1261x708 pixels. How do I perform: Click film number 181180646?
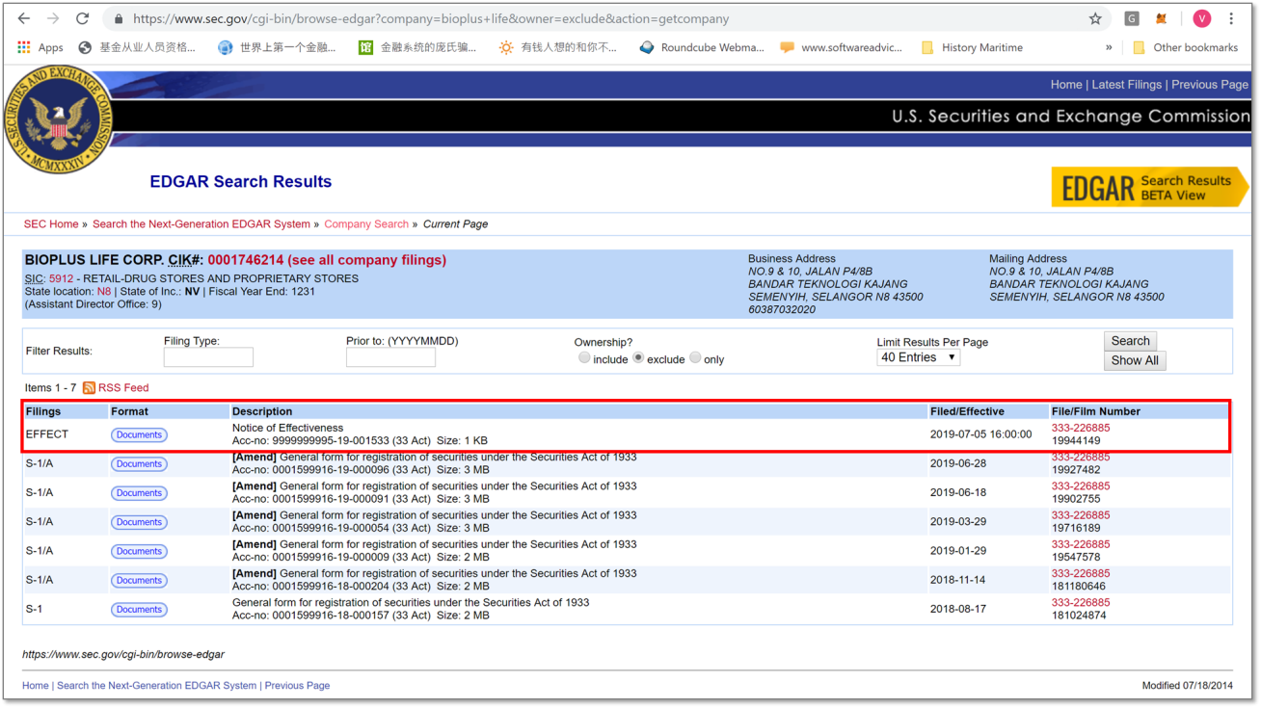(x=1079, y=586)
